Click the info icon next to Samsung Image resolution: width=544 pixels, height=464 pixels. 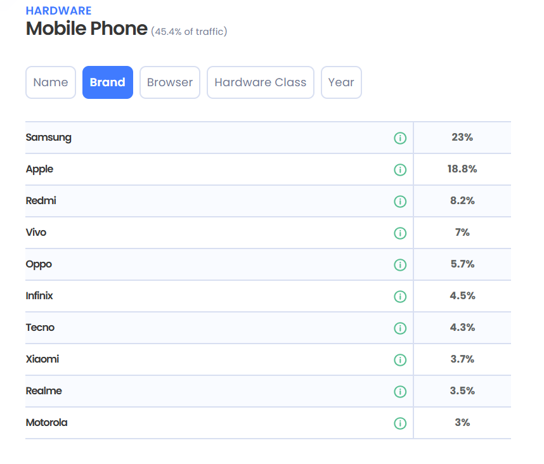400,138
